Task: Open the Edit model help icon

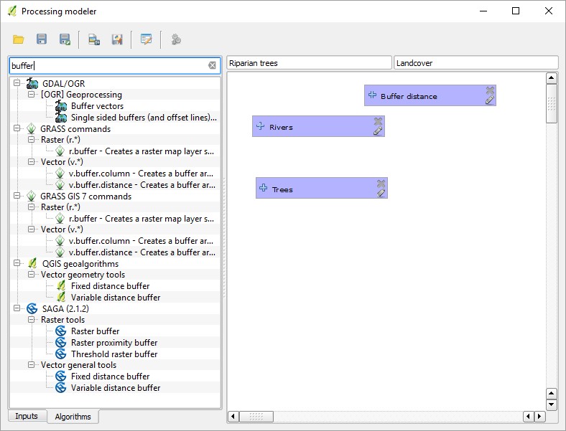Action: coord(147,39)
